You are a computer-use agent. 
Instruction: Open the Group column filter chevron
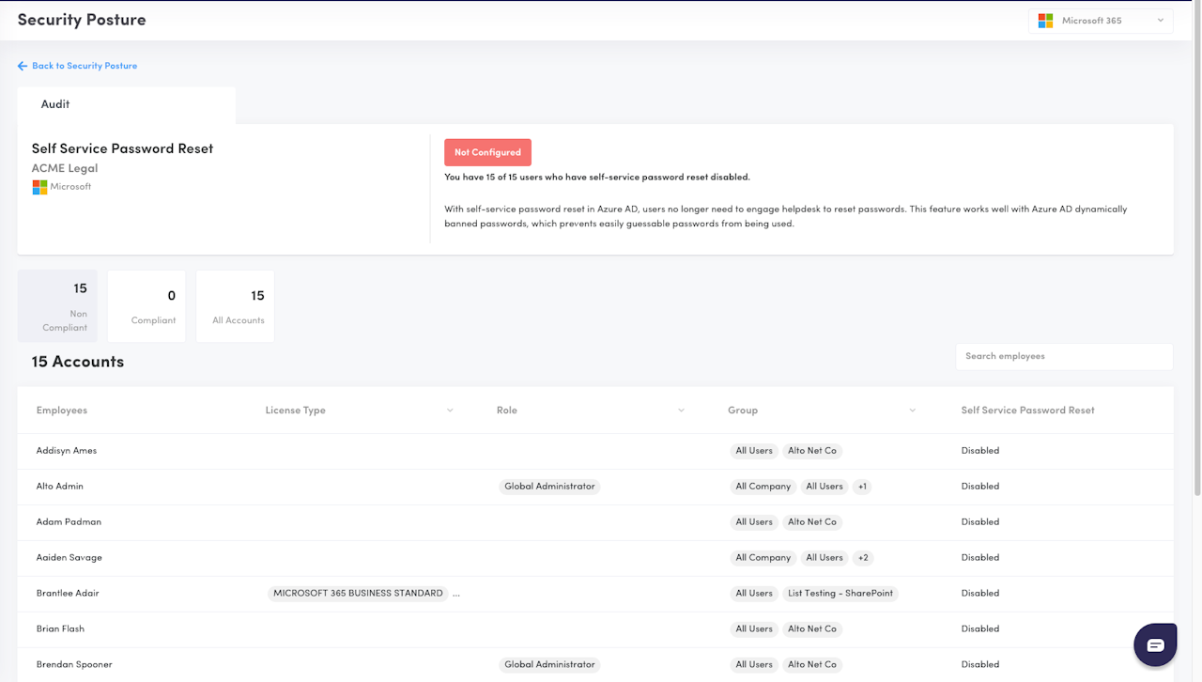coord(912,411)
